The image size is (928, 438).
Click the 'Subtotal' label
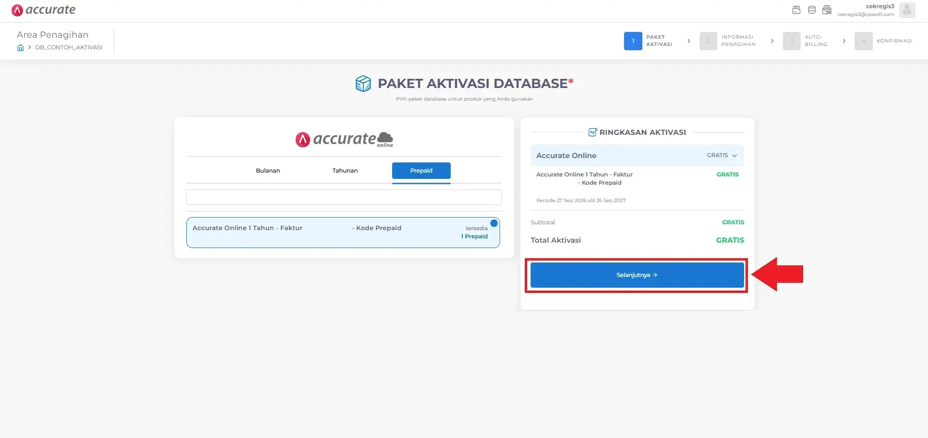pyautogui.click(x=543, y=222)
